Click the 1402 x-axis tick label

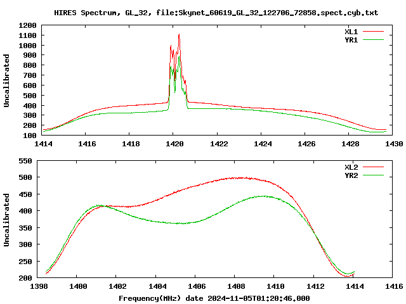point(117,286)
